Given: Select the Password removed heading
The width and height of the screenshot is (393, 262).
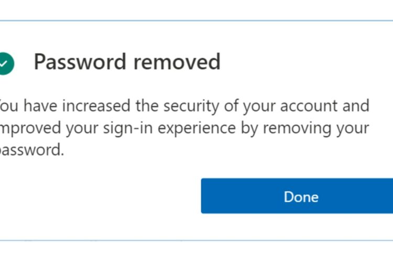Looking at the screenshot, I should 127,62.
